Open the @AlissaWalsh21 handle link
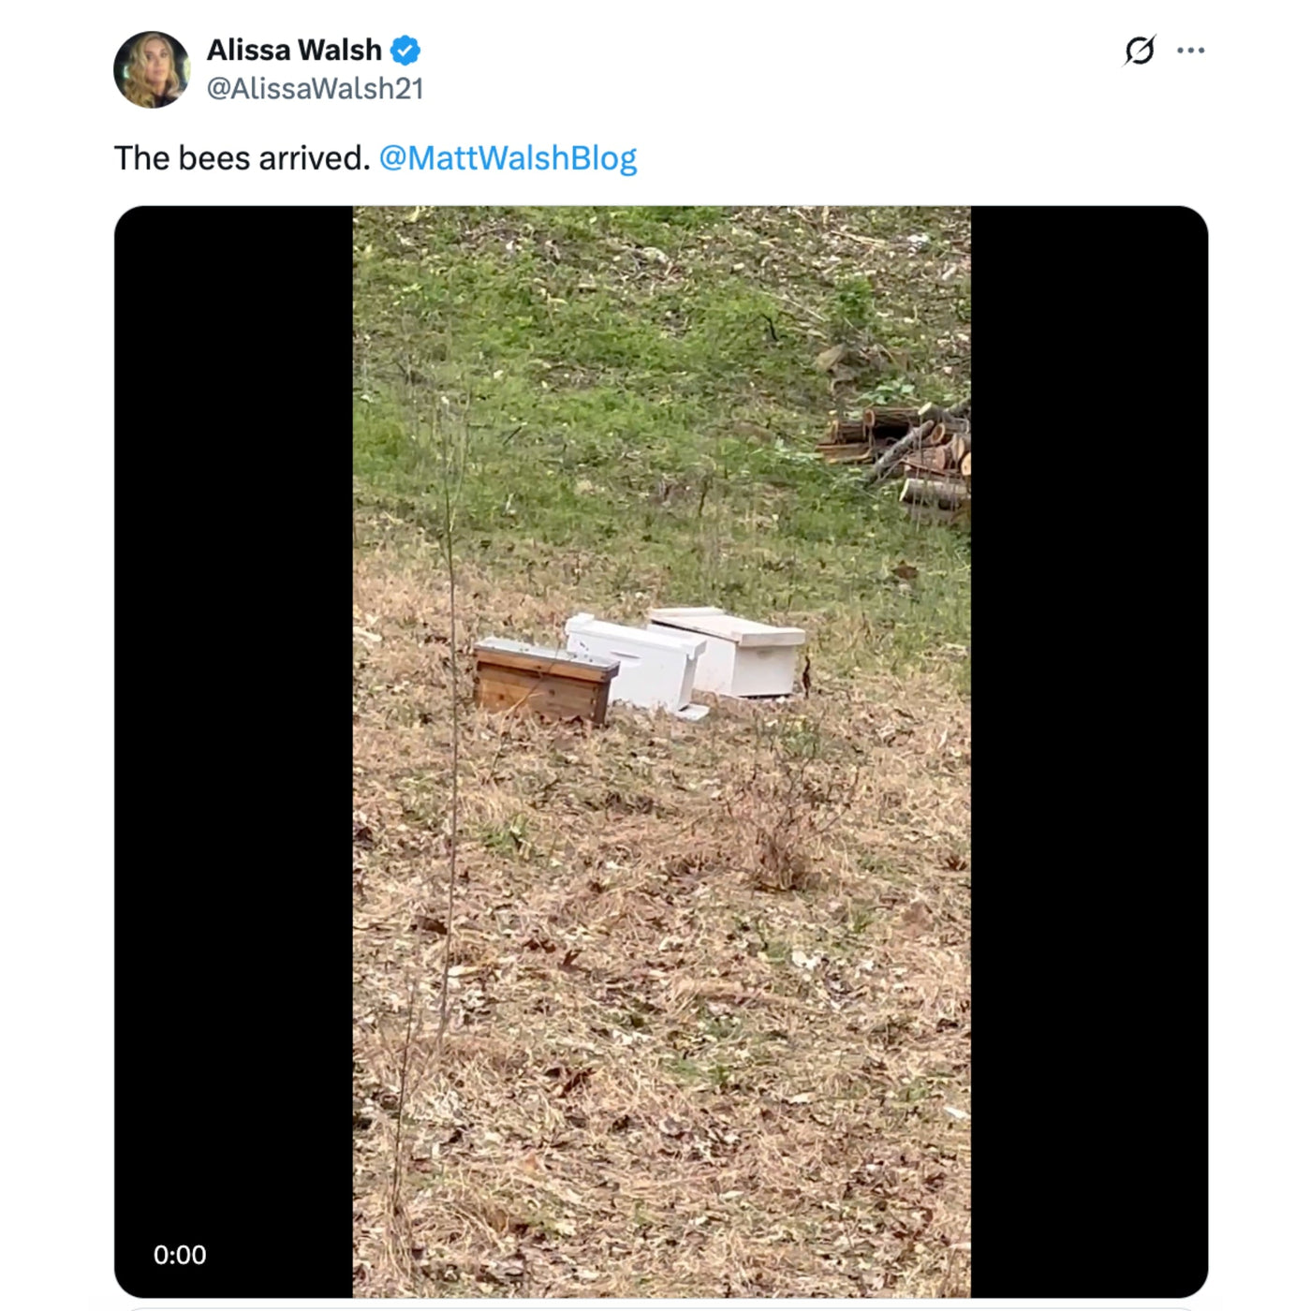The height and width of the screenshot is (1311, 1311). (x=316, y=89)
